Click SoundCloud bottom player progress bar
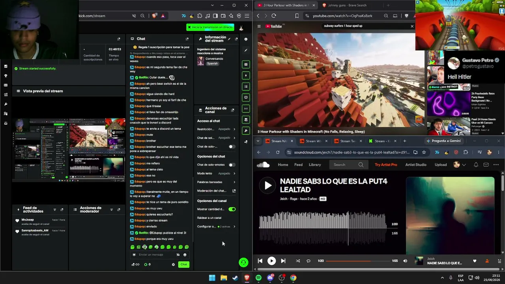This screenshot has width=505, height=284. (357, 261)
